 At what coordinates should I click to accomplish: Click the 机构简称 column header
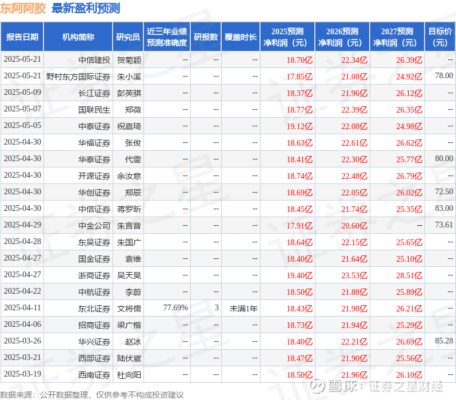coord(78,37)
